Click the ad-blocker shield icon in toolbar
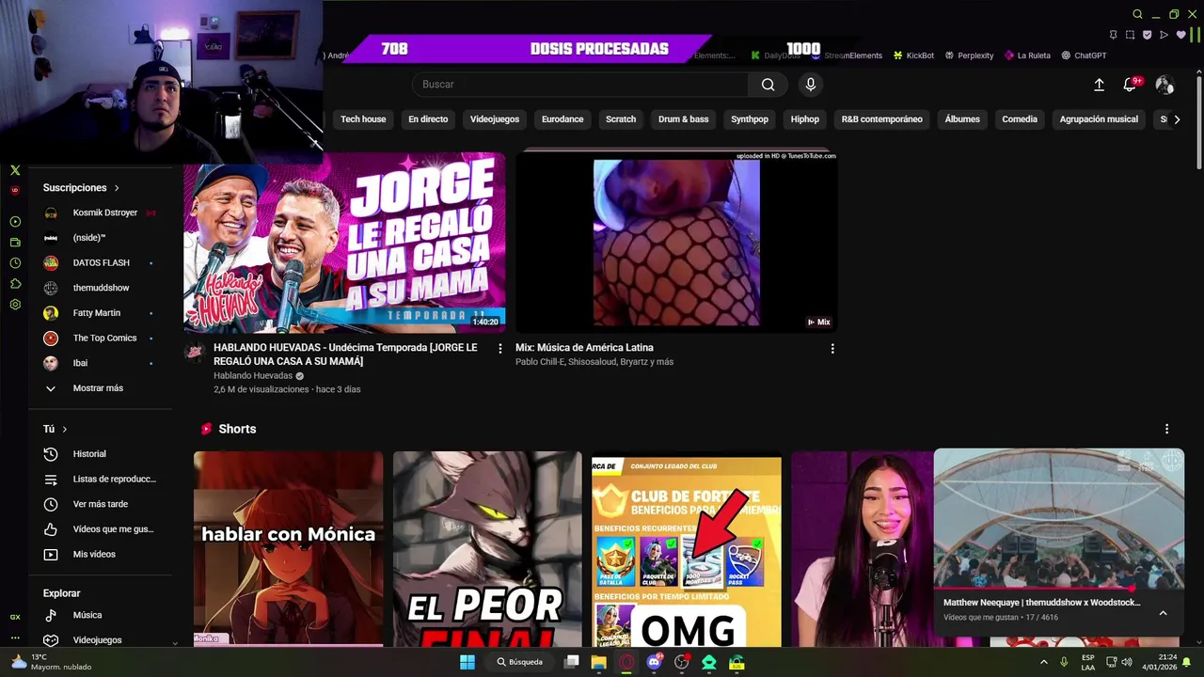 point(1148,35)
